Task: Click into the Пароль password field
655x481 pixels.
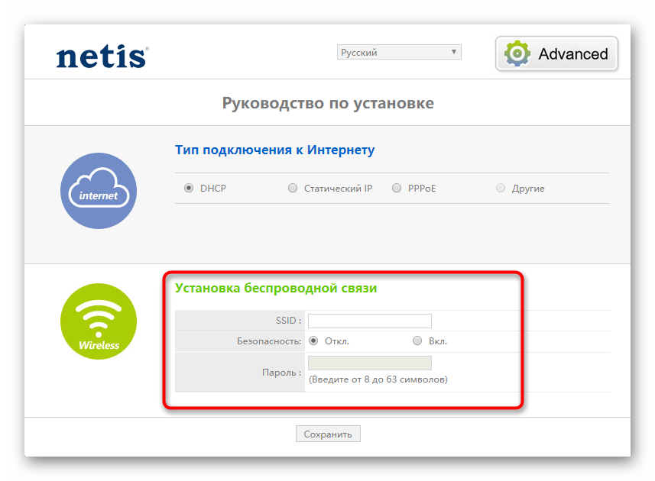Action: 369,363
